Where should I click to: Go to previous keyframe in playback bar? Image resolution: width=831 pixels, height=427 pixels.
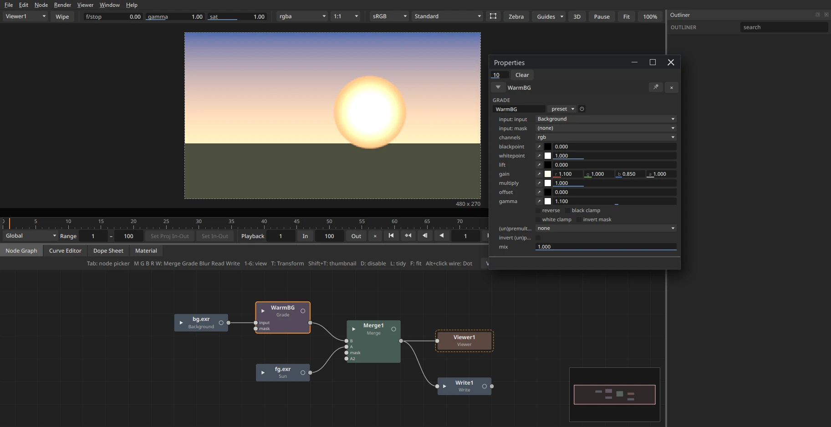(x=408, y=236)
